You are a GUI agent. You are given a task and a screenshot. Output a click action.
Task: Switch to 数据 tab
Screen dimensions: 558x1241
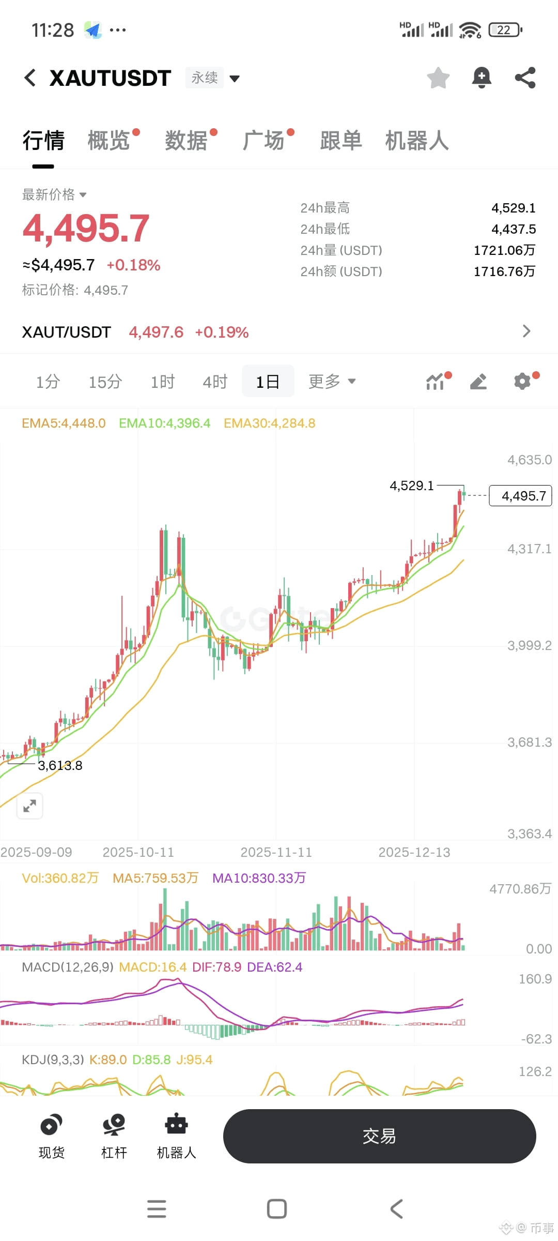(186, 140)
